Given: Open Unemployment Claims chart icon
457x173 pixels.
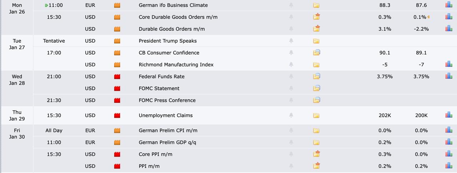Looking at the screenshot, I should tap(448, 115).
